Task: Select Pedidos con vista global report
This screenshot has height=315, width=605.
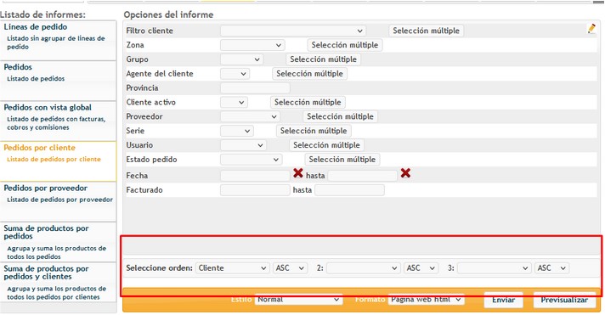Action: [58, 121]
